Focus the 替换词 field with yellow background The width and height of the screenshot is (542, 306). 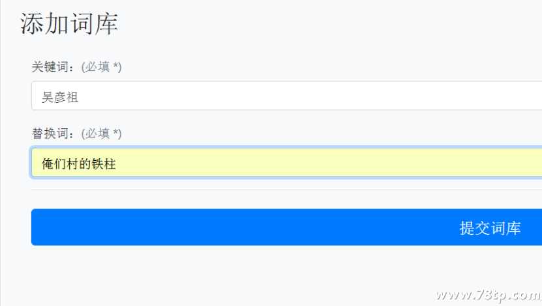pos(286,163)
